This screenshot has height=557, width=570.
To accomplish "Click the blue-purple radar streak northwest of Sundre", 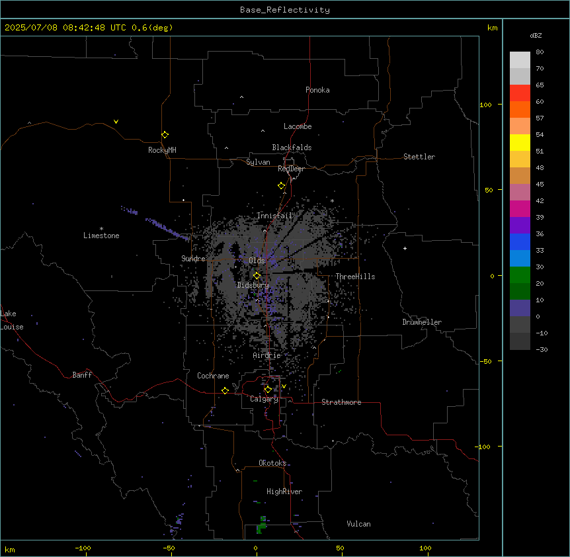I will pos(167,230).
